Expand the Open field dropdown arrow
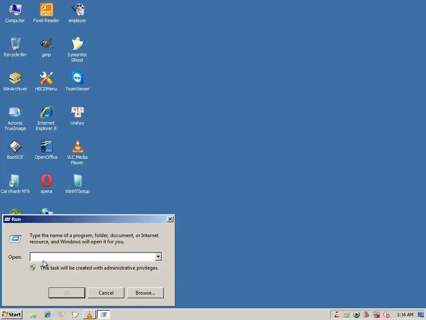Image resolution: width=426 pixels, height=320 pixels. (x=159, y=257)
